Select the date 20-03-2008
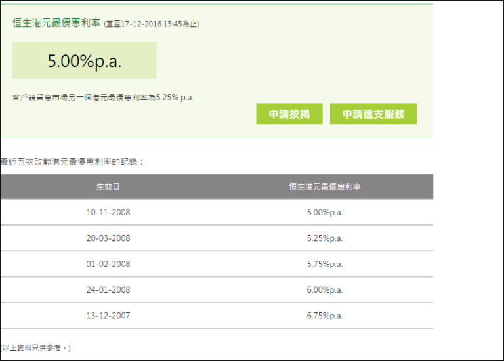The image size is (504, 361). click(108, 238)
